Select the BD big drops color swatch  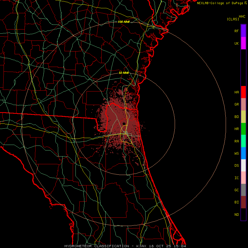243,117
